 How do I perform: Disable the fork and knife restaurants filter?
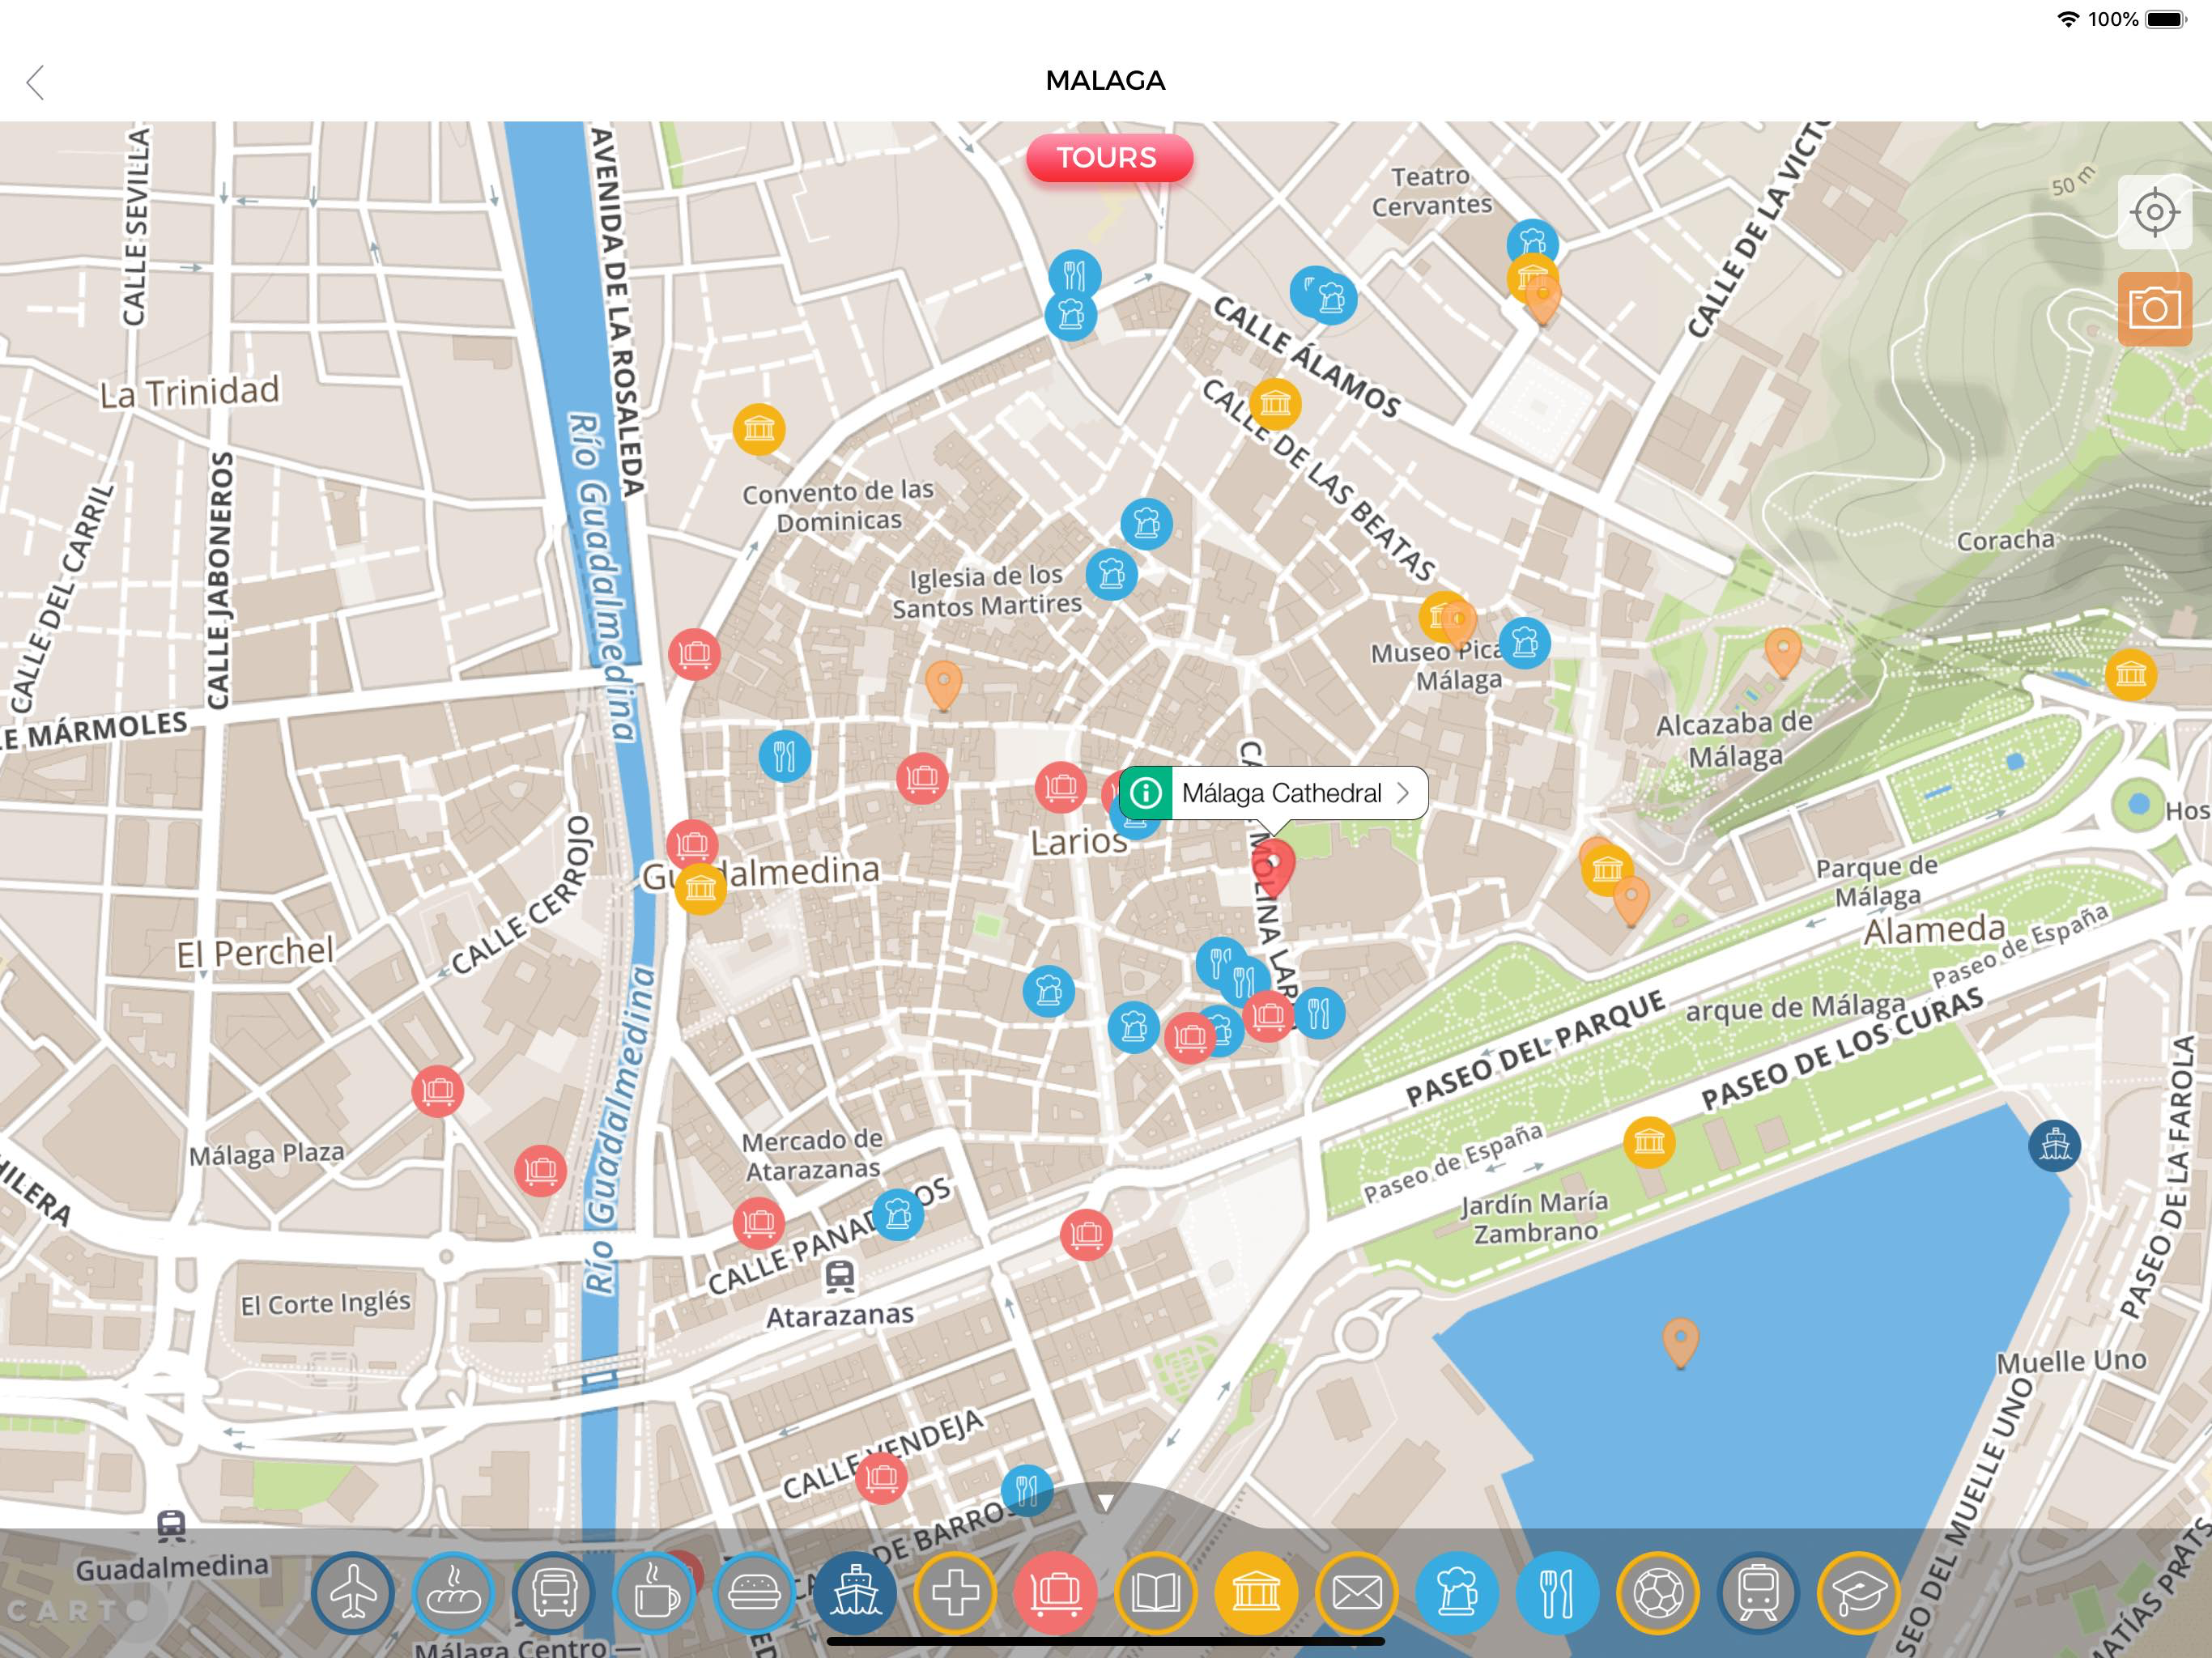tap(1557, 1592)
